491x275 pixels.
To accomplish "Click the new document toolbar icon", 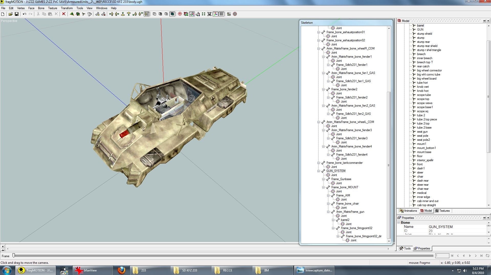I will [x=3, y=14].
